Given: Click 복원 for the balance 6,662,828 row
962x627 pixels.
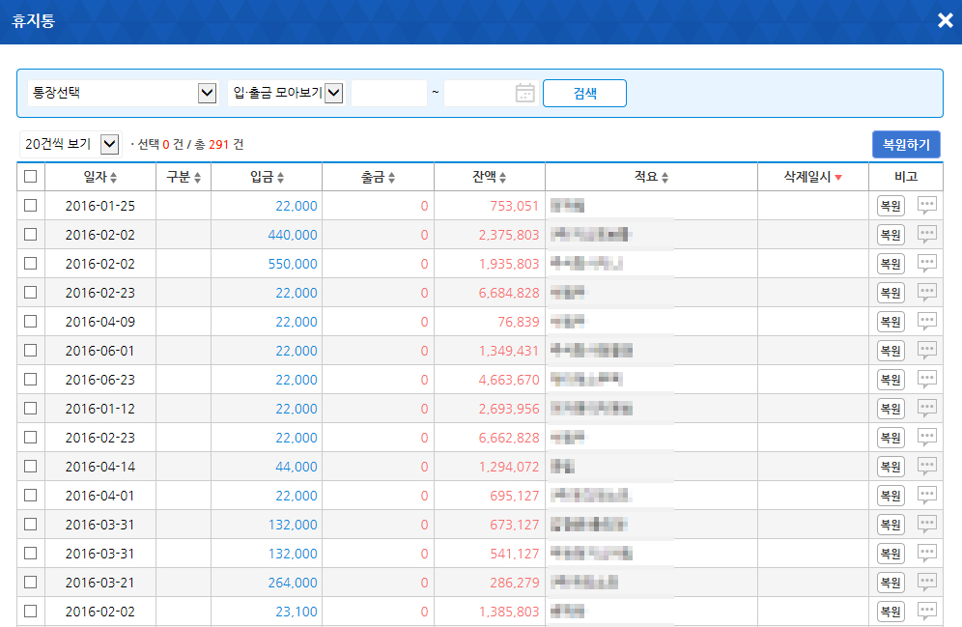Looking at the screenshot, I should [x=891, y=438].
